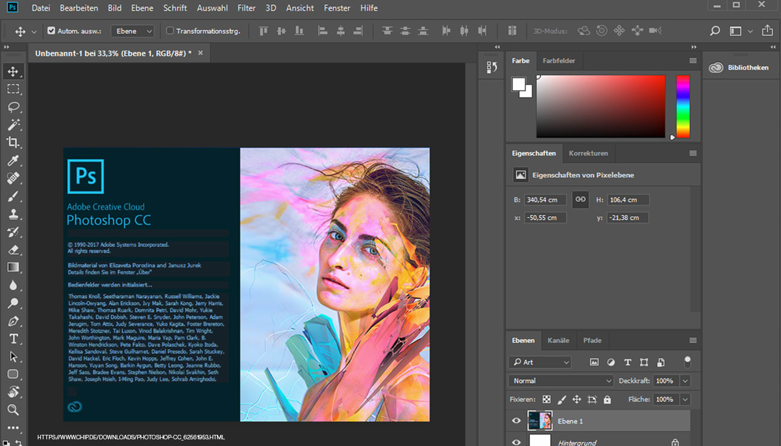Choose the Eyedropper tool
The width and height of the screenshot is (781, 446).
tap(14, 161)
